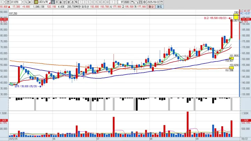Image resolution: width=251 pixels, height=141 pixels.
Task: Select the 60 interval button
Action: click(108, 2)
